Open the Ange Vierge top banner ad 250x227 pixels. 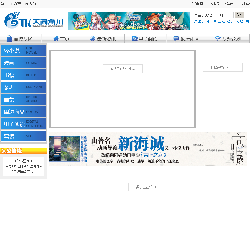pos(129,21)
